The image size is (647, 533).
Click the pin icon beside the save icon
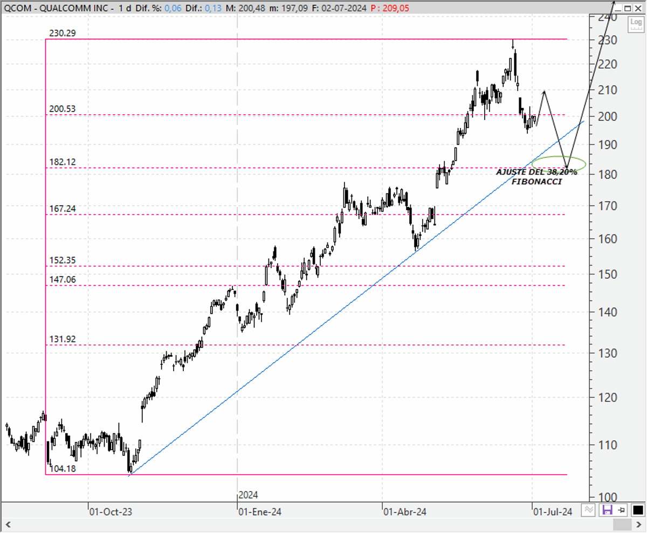coord(621,510)
